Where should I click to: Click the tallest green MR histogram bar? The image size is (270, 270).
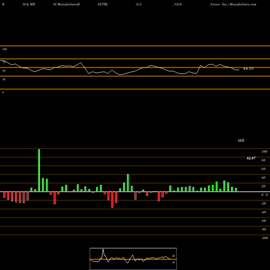point(39,170)
